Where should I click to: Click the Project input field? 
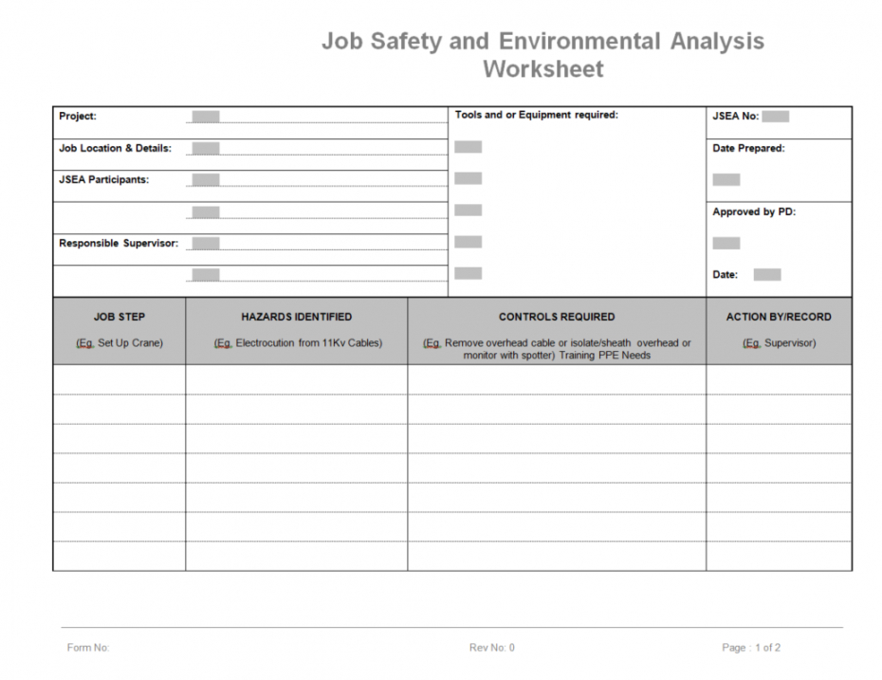click(204, 116)
